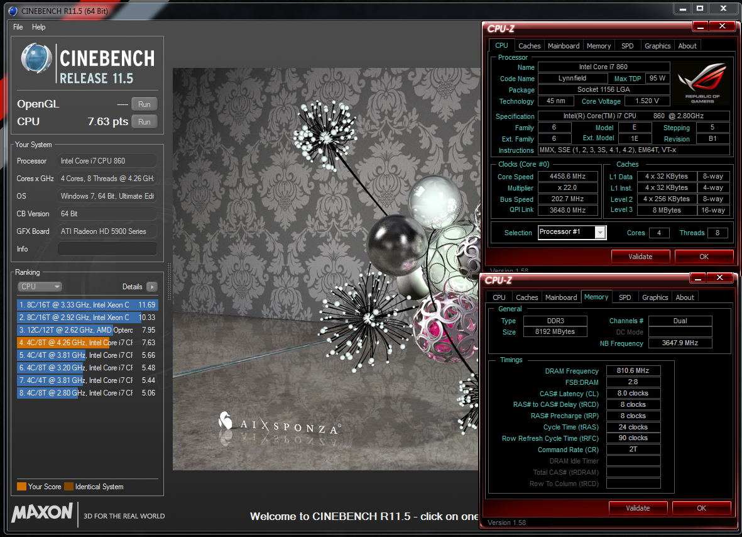This screenshot has height=537, width=742.
Task: Click Validate in upper CPU-Z window
Action: tap(640, 257)
